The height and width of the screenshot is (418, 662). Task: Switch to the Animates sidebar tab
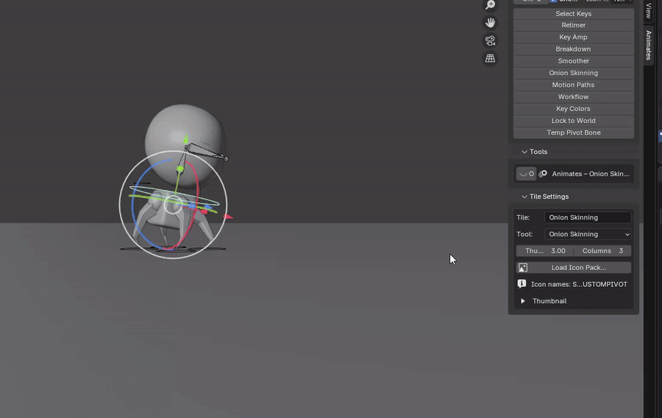(649, 45)
